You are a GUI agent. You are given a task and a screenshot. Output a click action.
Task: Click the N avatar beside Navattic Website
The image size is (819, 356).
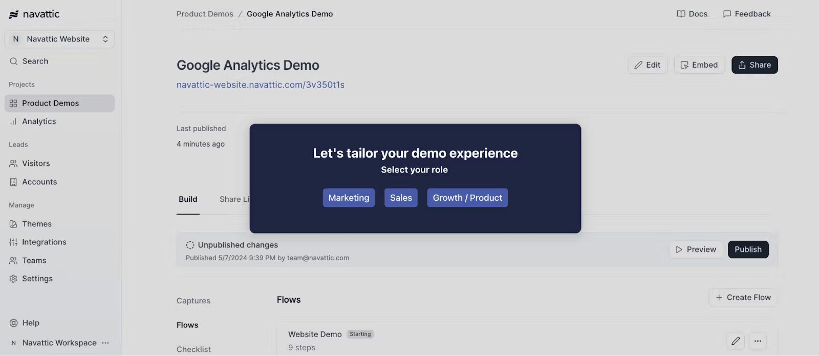click(x=16, y=39)
